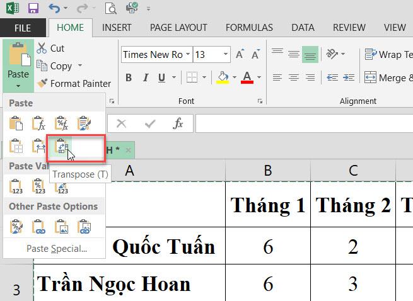Expand underline style dropdown arrow
This screenshot has width=413, height=301.
click(x=174, y=77)
